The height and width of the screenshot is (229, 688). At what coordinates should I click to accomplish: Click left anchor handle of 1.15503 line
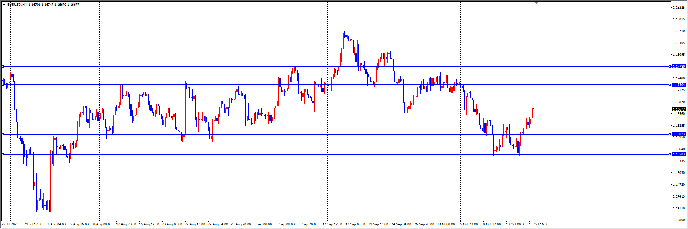(3, 154)
